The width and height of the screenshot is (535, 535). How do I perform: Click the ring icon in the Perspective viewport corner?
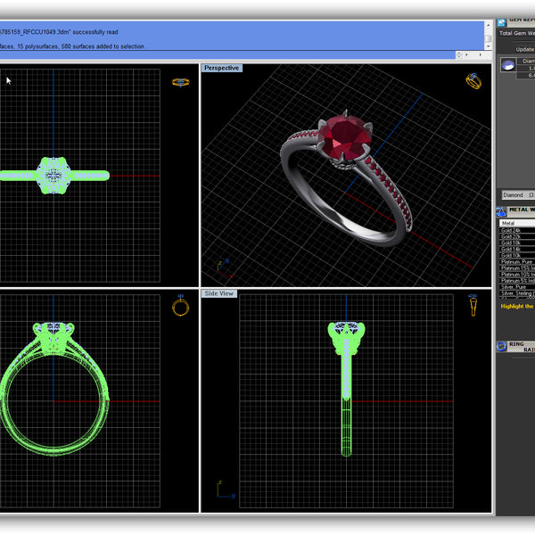pos(473,81)
